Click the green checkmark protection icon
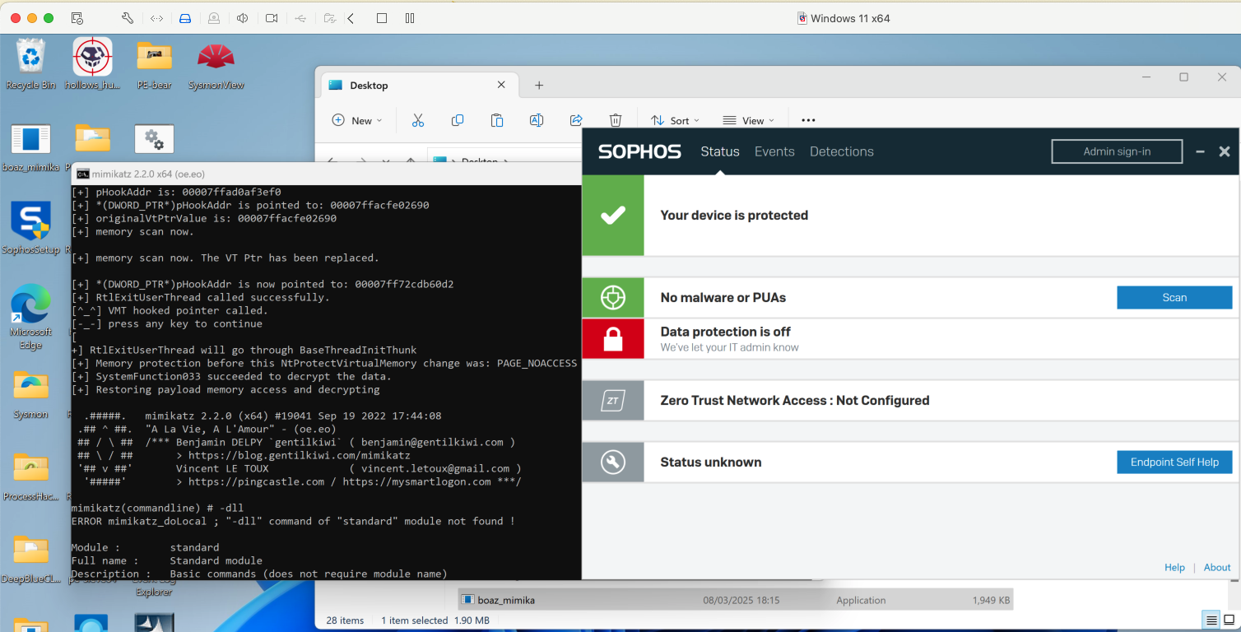The width and height of the screenshot is (1241, 632). click(x=613, y=215)
